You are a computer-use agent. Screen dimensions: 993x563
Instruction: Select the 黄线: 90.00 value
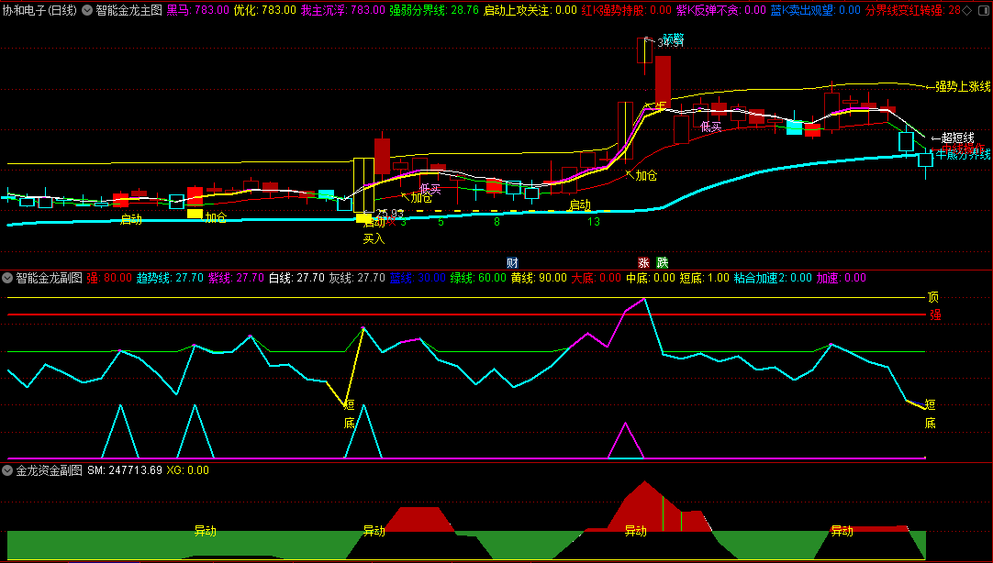click(x=539, y=278)
